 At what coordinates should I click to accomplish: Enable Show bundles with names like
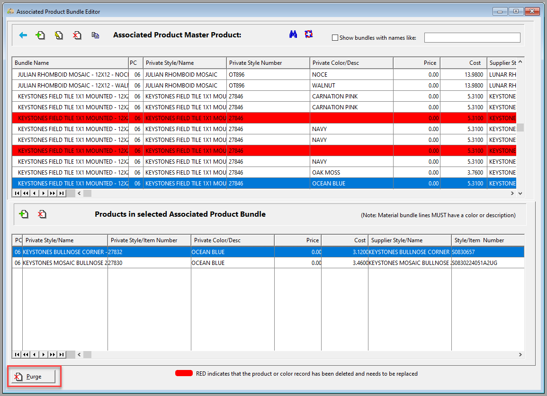tap(335, 37)
